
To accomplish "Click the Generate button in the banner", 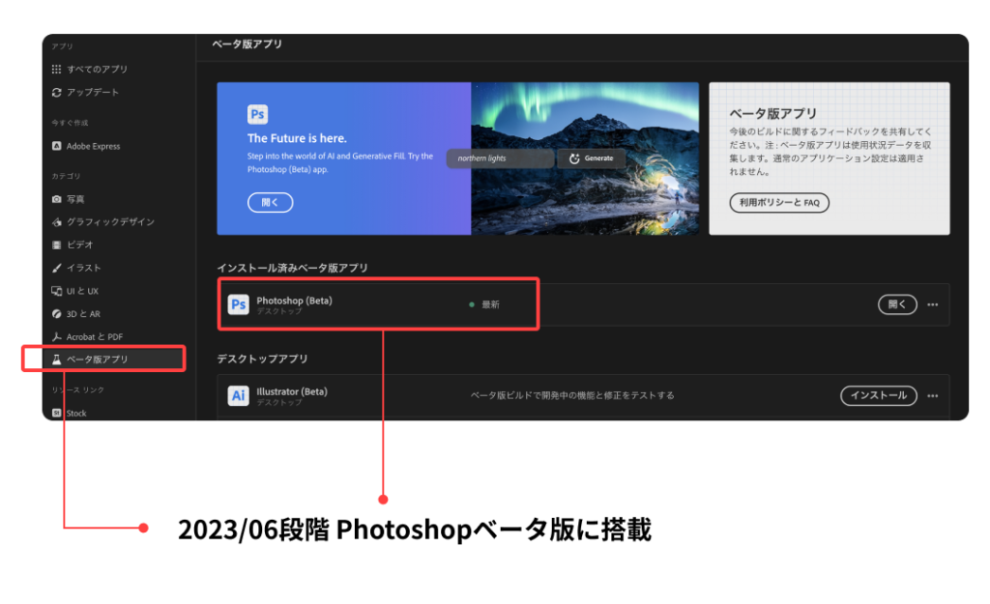I will pos(592,158).
